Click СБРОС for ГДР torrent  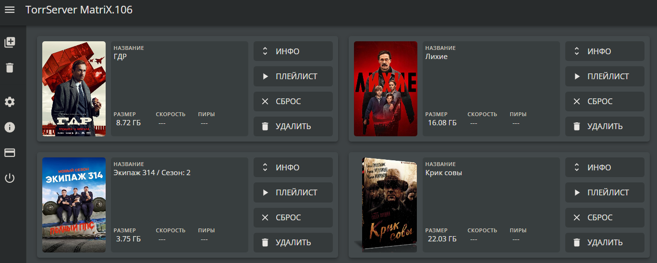tap(293, 101)
